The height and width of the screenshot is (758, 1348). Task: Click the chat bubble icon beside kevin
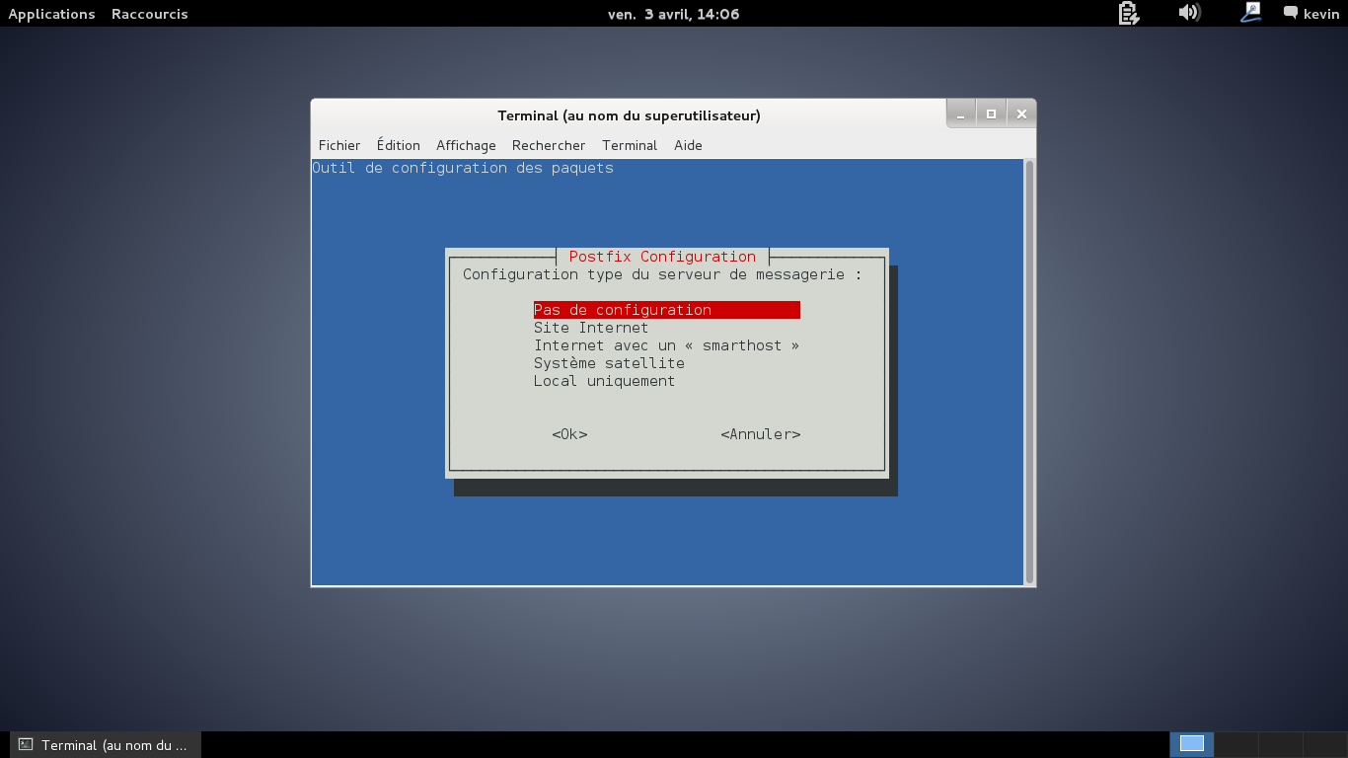point(1291,13)
